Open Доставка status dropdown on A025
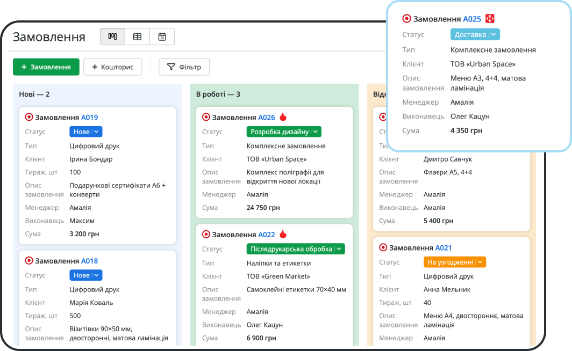 (475, 34)
